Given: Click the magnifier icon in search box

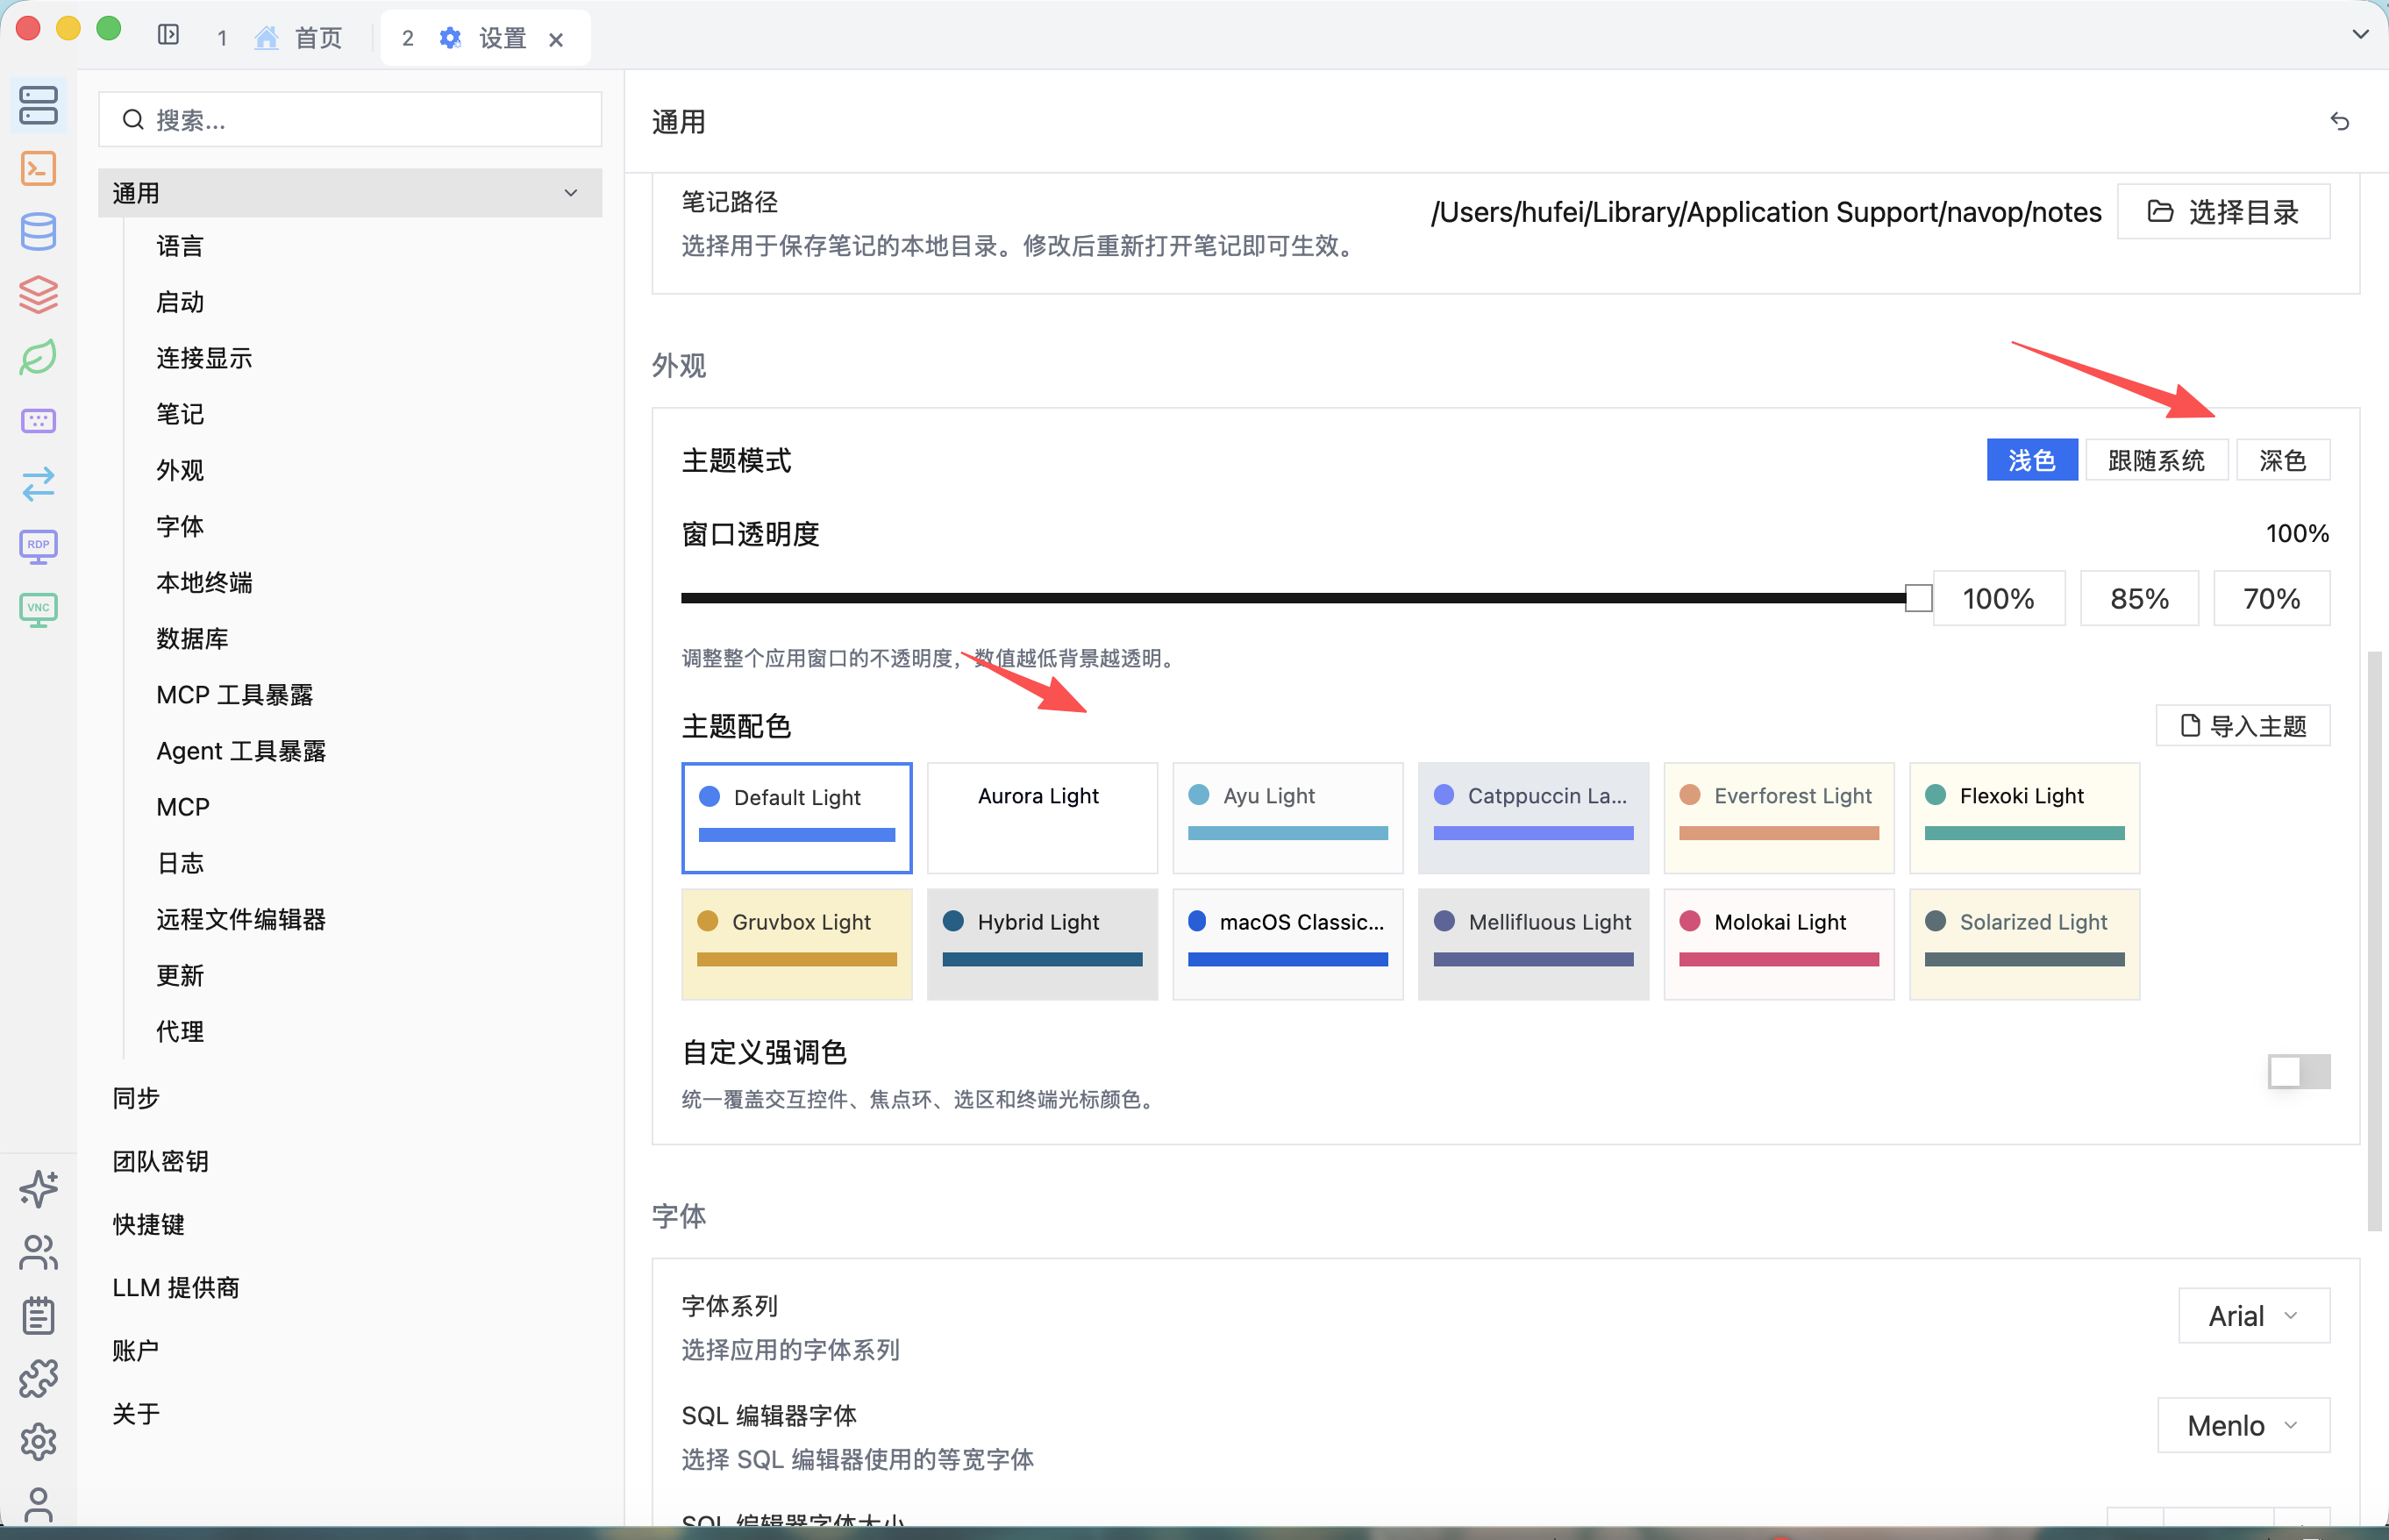Looking at the screenshot, I should click(133, 120).
